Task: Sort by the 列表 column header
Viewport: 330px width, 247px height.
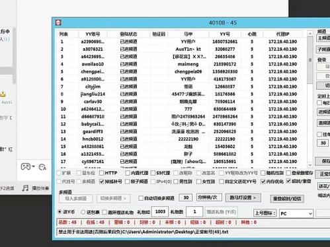Action: pos(63,34)
